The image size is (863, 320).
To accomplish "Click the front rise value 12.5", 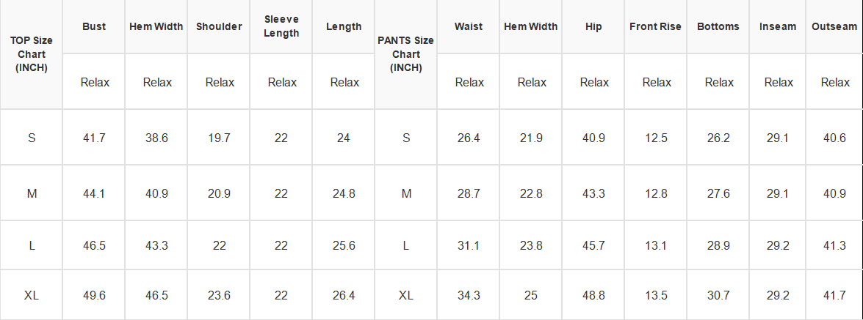I will (656, 138).
